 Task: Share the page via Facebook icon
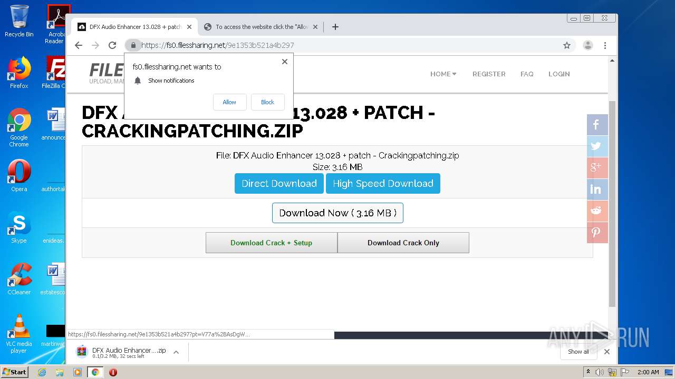[x=597, y=125]
